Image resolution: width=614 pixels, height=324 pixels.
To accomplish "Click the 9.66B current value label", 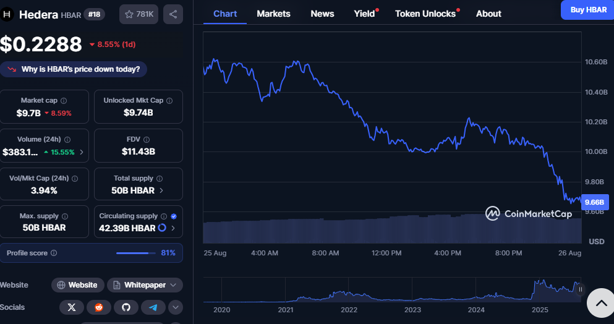I will pos(594,202).
